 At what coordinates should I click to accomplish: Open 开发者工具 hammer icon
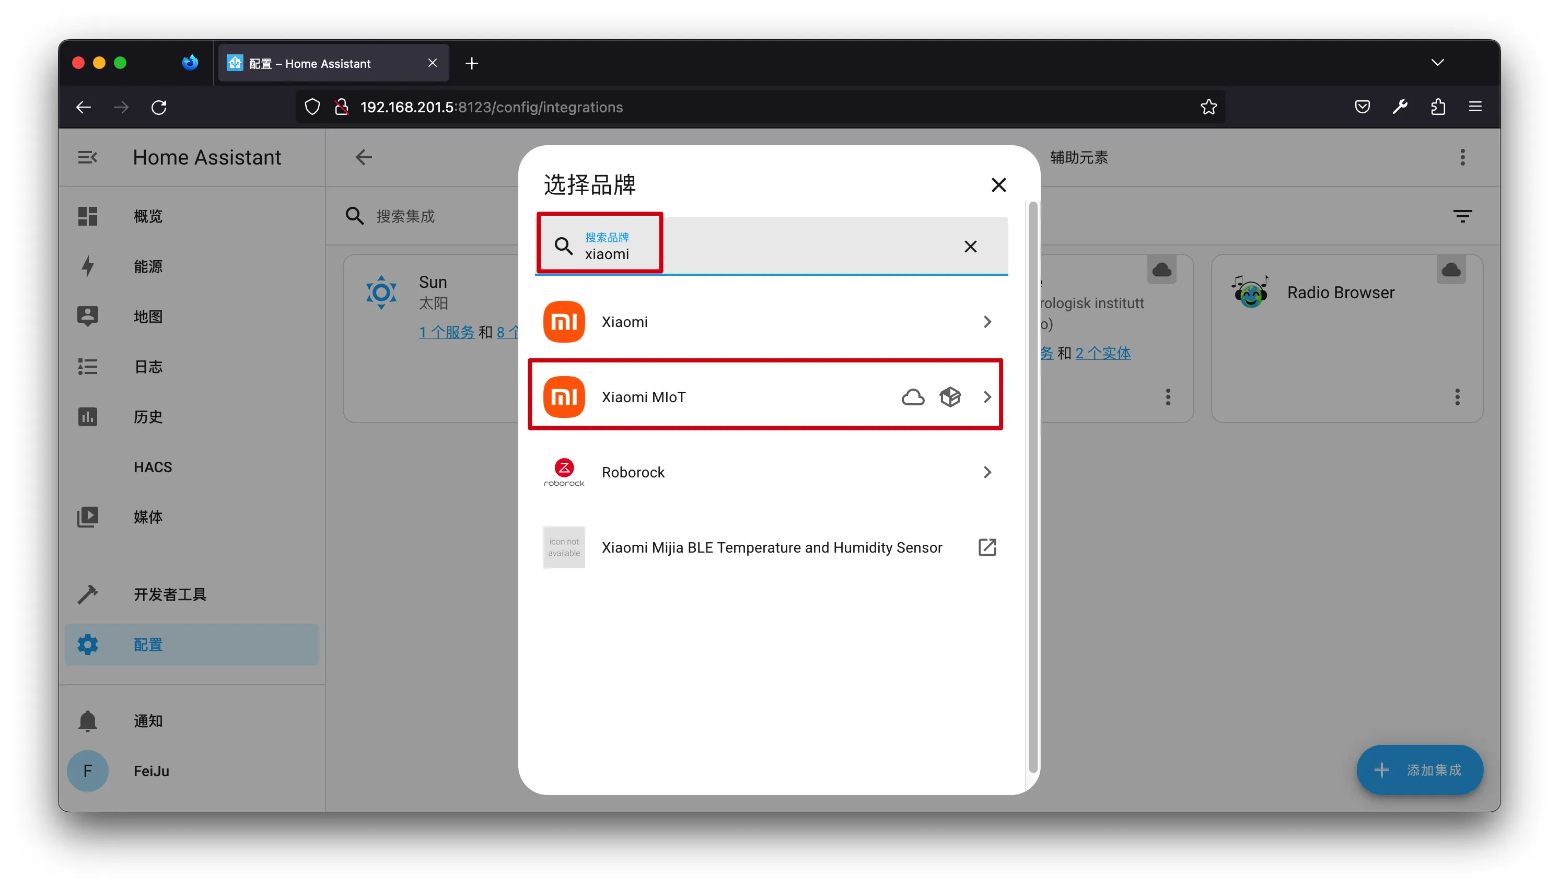coord(87,594)
